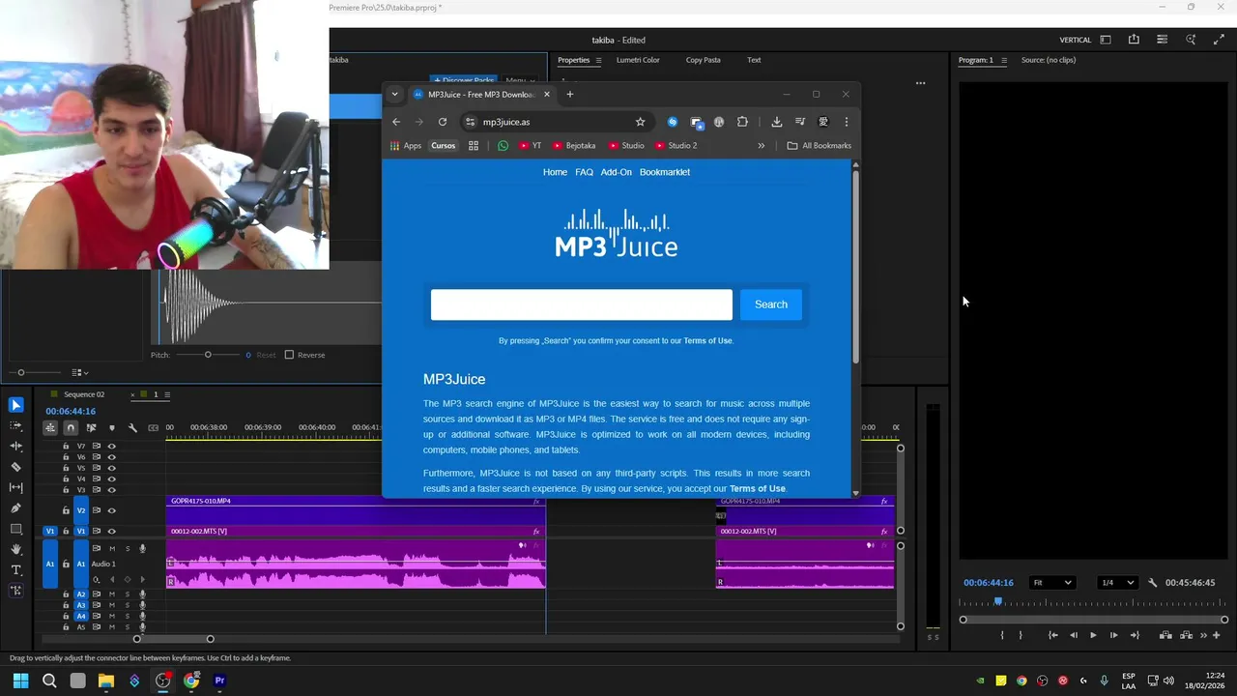This screenshot has height=696, width=1237.
Task: Switch to the Copy Pasta tab
Action: (703, 60)
